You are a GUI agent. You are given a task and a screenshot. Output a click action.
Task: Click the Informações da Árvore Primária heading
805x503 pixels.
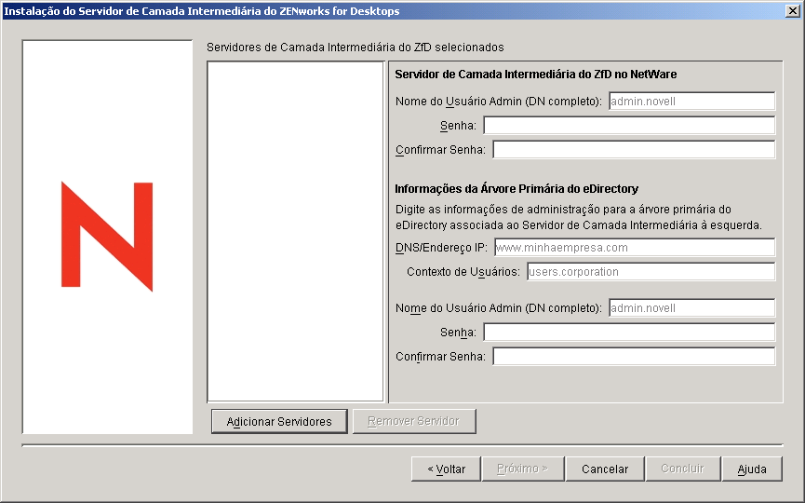(x=516, y=188)
